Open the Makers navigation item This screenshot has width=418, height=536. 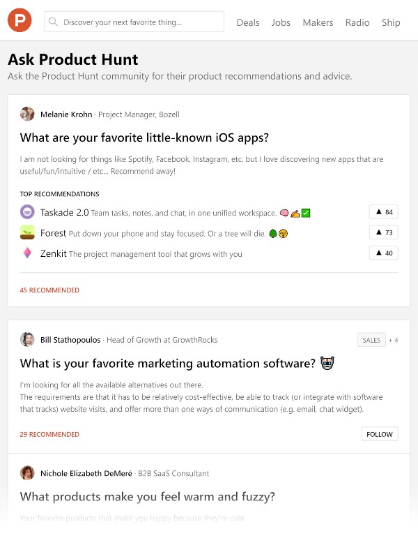(318, 22)
